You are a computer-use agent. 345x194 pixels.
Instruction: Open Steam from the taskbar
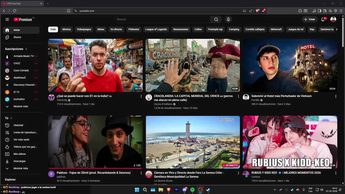pos(208,190)
